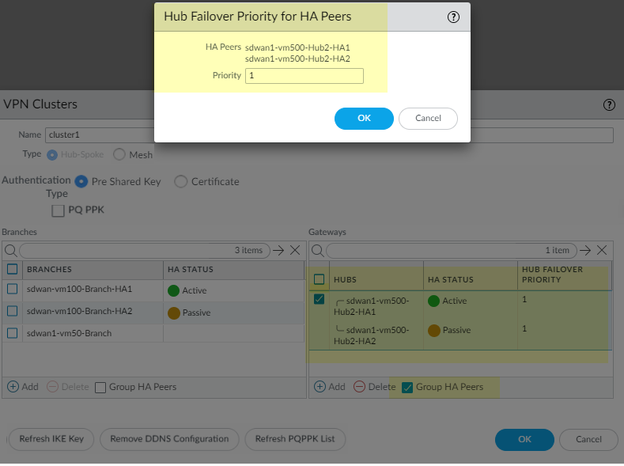Select the sdwan1-vm50-Branch checkbox
624x466 pixels.
13,333
